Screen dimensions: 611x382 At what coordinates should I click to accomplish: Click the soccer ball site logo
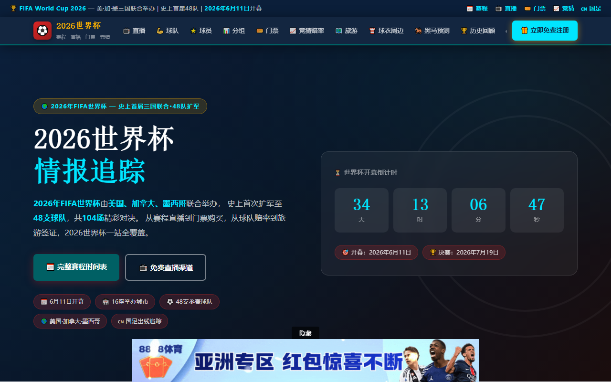42,31
